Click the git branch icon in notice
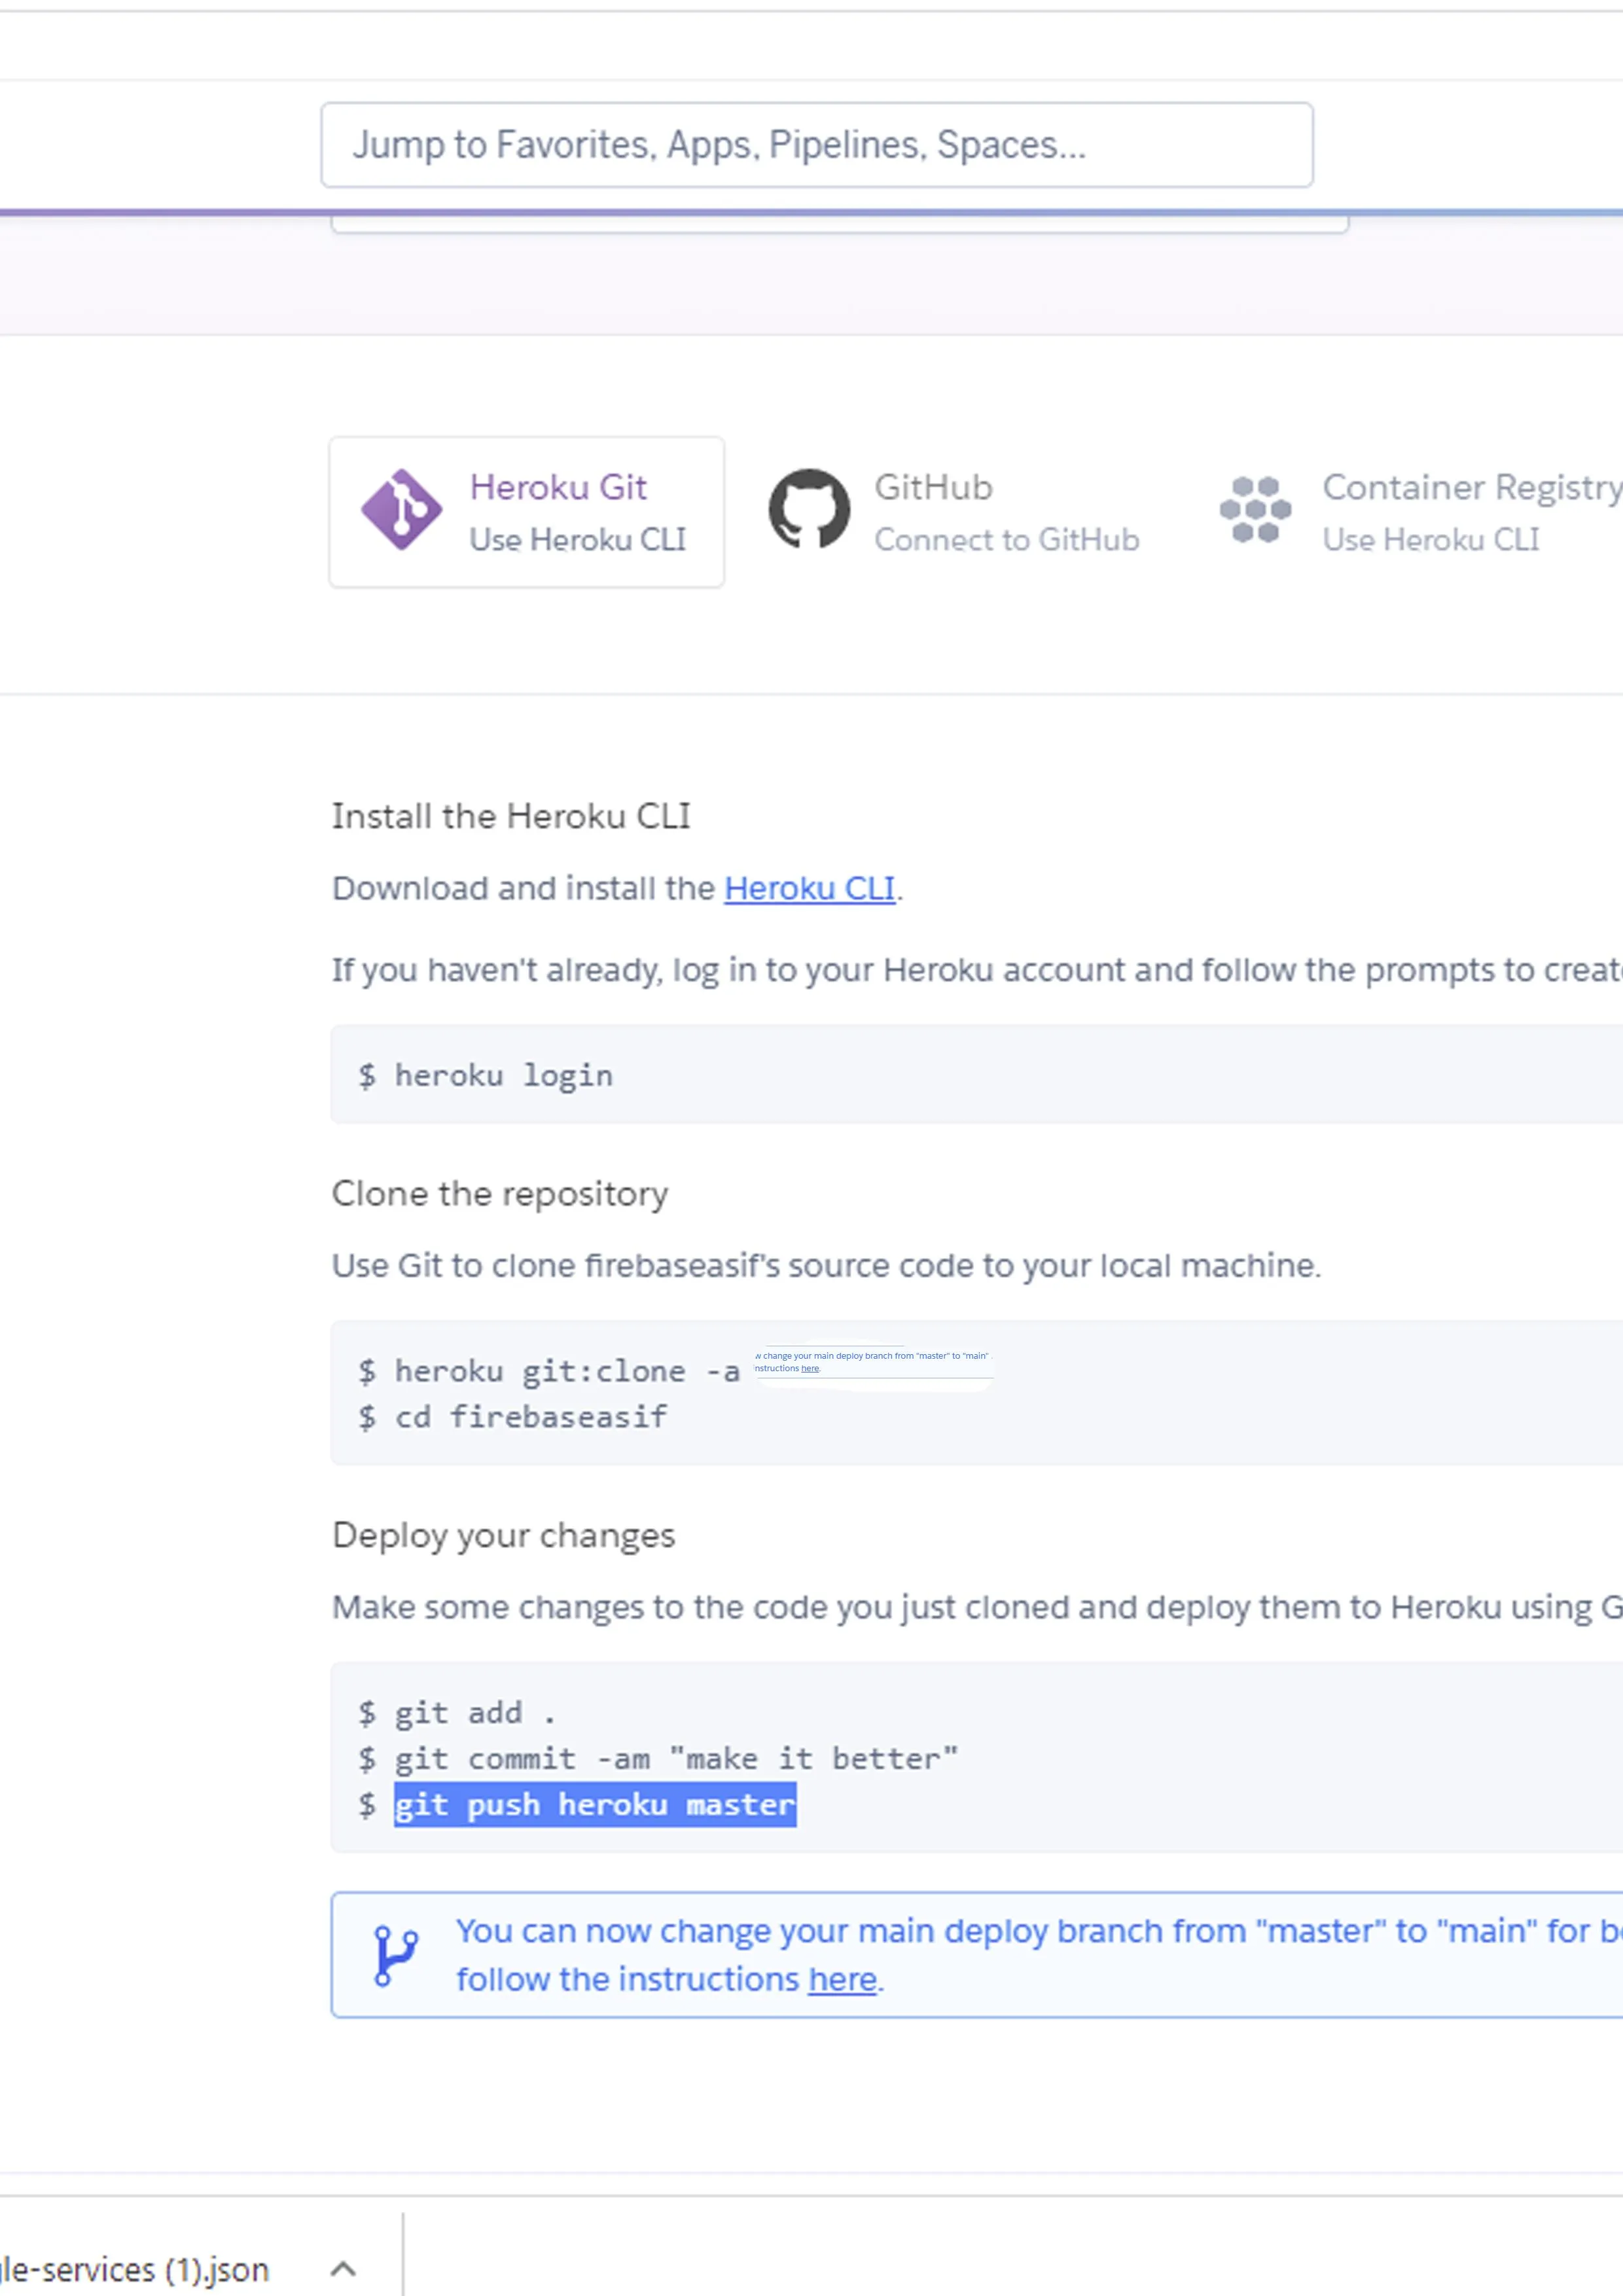 (x=396, y=1955)
